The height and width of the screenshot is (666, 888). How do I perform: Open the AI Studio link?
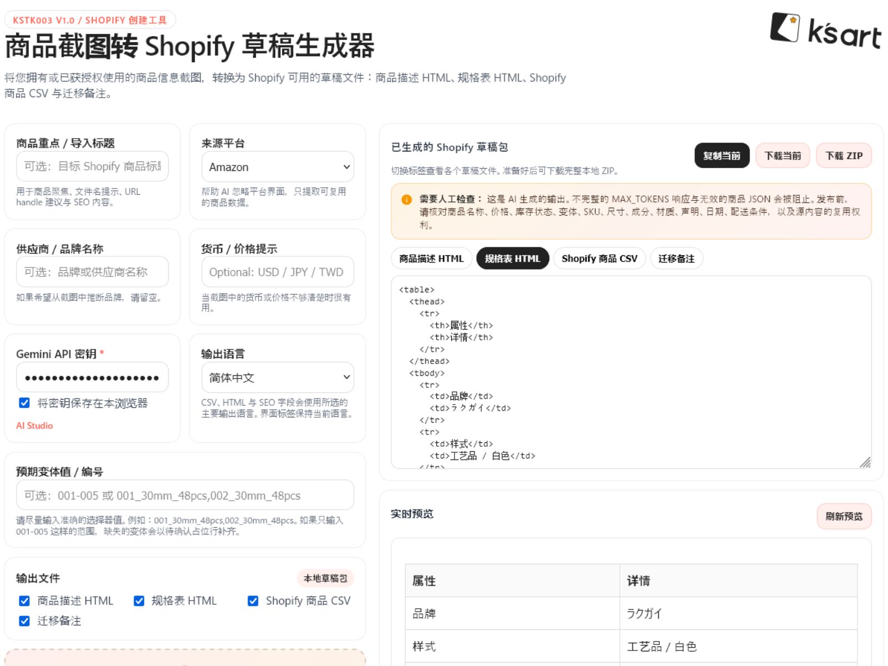pyautogui.click(x=34, y=426)
